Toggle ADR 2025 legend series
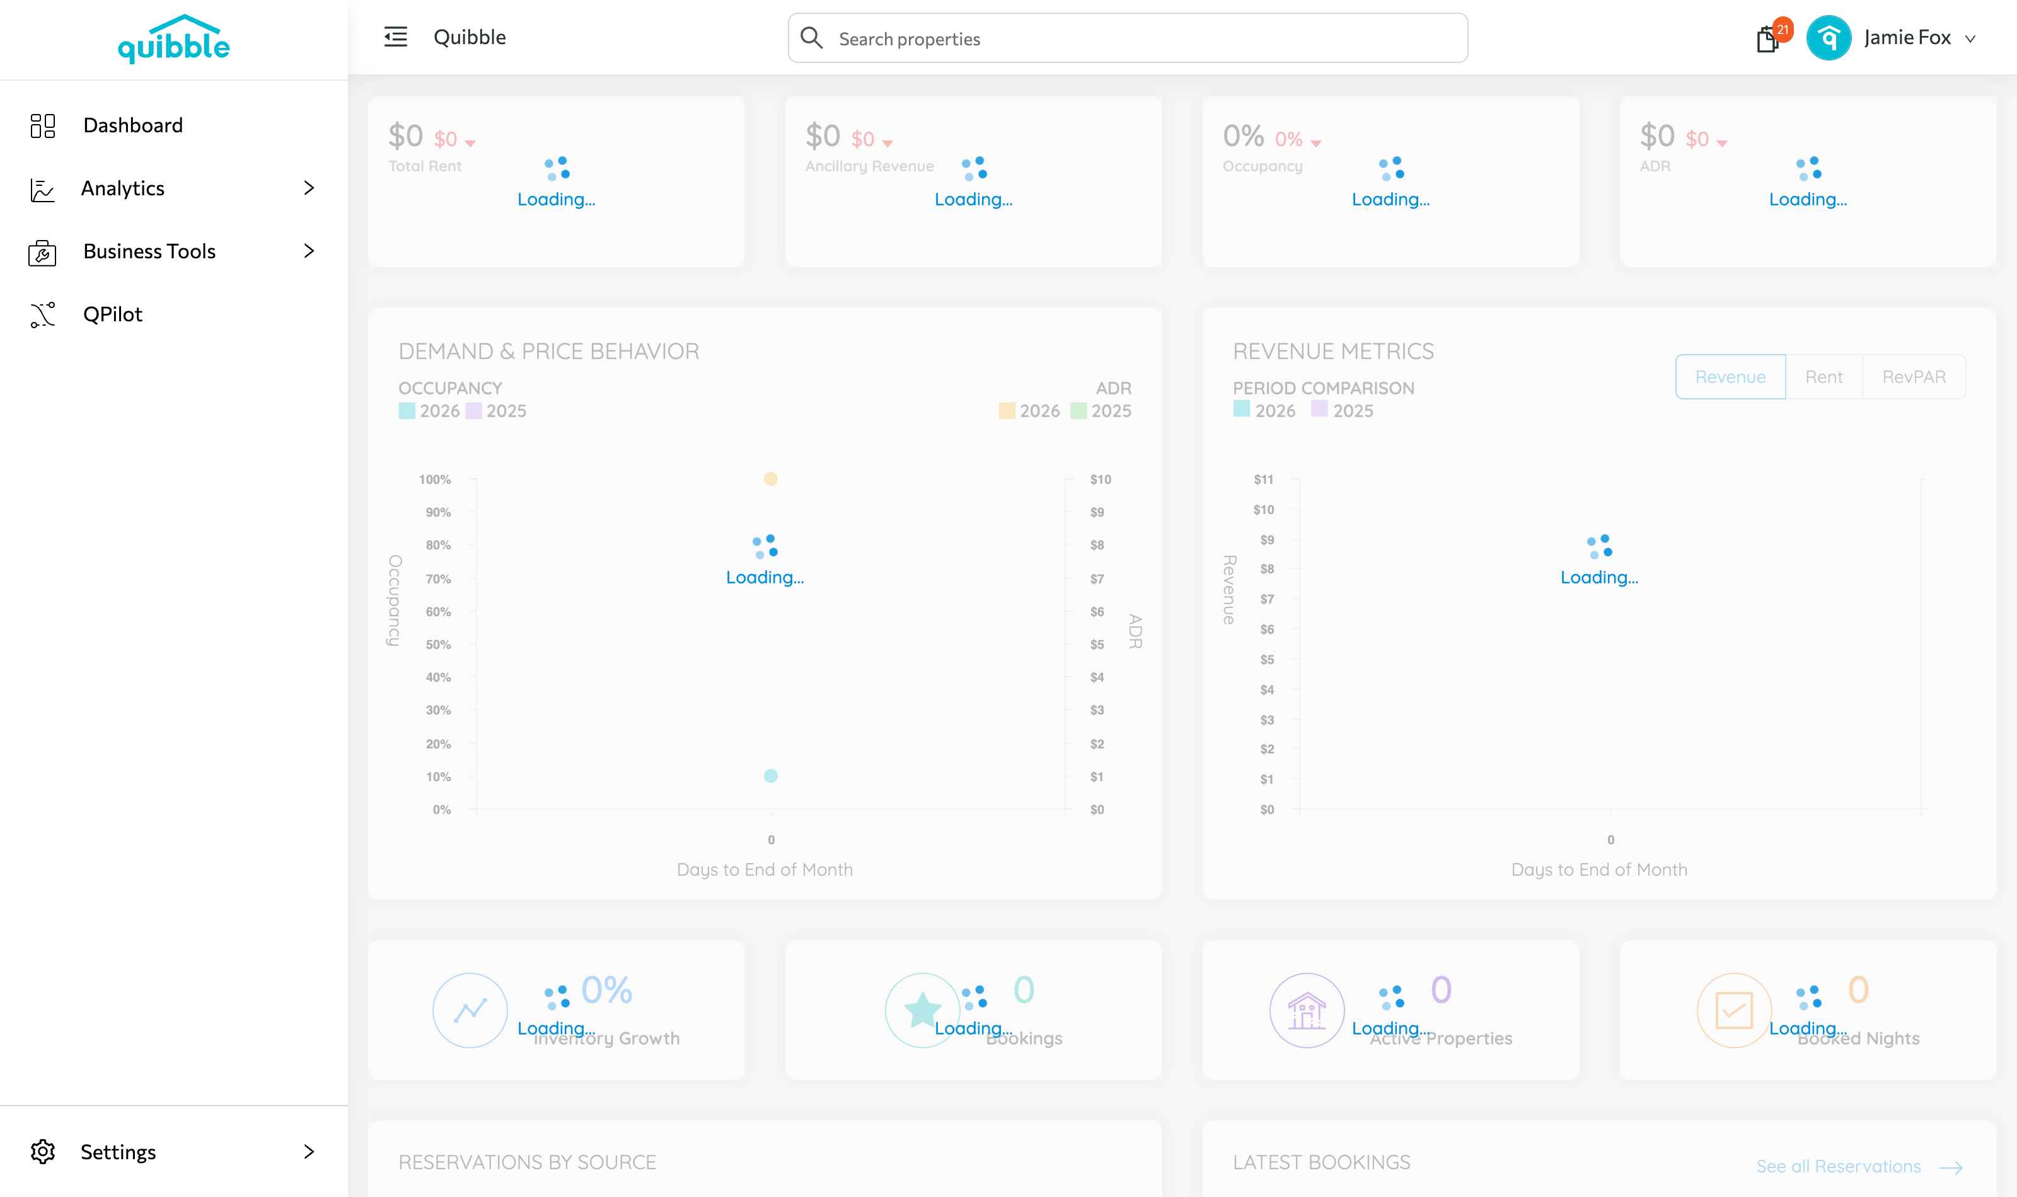The height and width of the screenshot is (1197, 2017). [x=1101, y=411]
